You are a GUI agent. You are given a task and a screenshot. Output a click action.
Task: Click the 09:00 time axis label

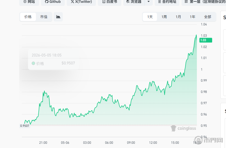[x=131, y=143]
